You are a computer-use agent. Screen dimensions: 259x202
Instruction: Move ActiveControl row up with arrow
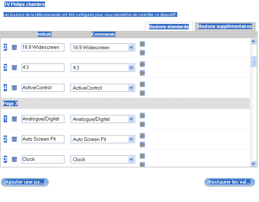click(142, 84)
